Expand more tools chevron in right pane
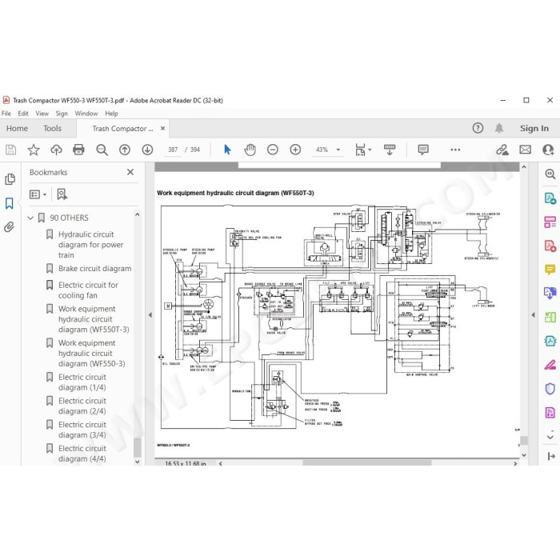The height and width of the screenshot is (560, 560). point(550,437)
